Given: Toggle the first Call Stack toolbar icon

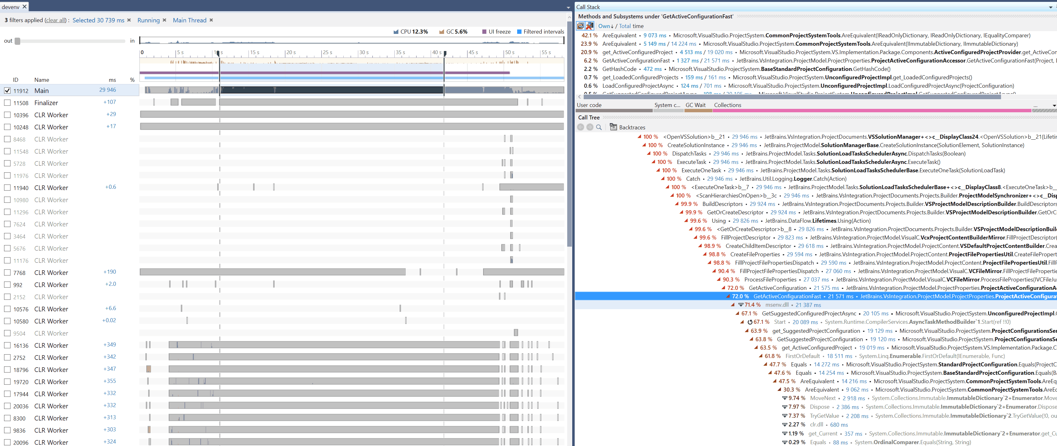Looking at the screenshot, I should tap(580, 26).
